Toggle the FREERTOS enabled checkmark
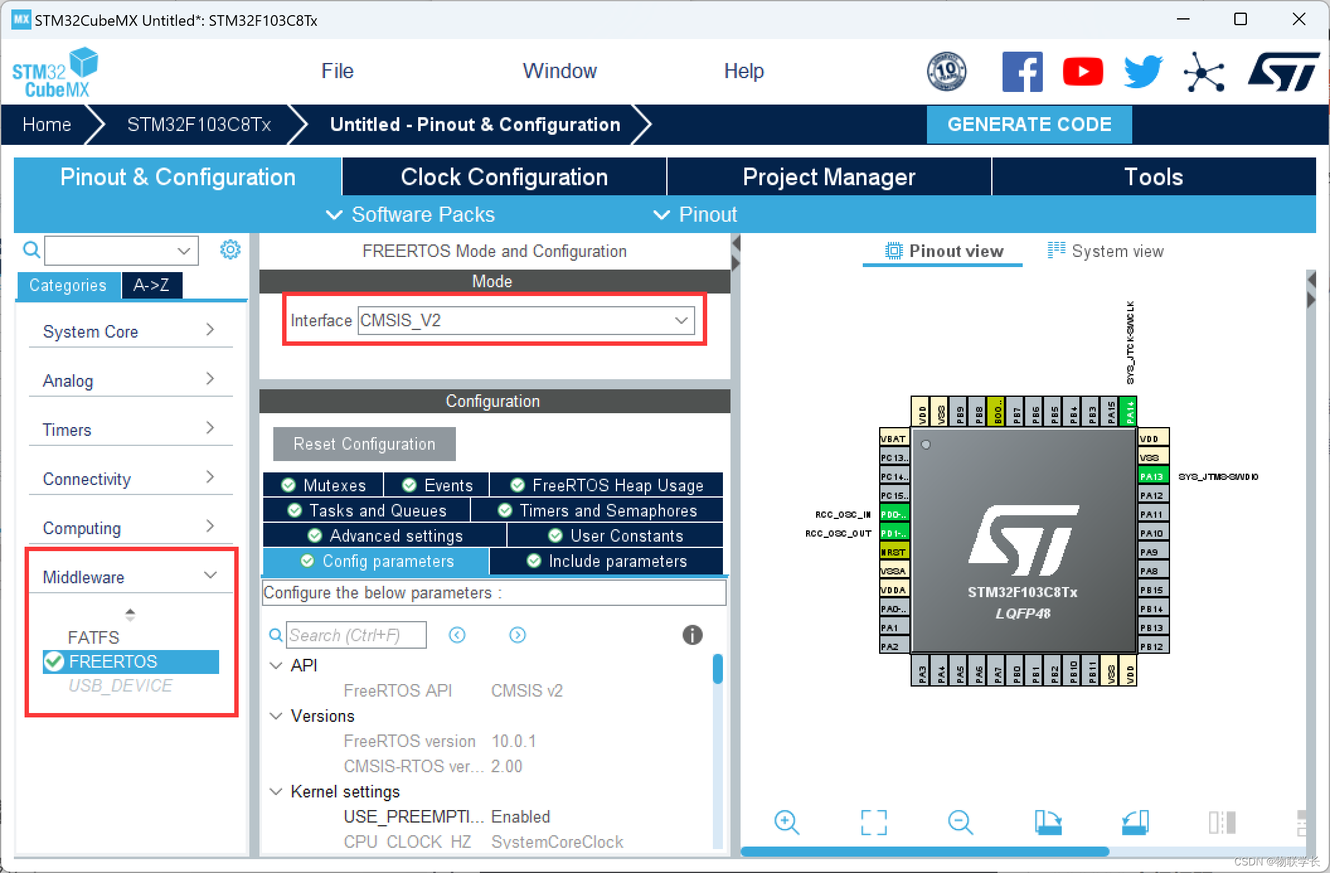Screen dimensions: 1330x873 [x=55, y=661]
